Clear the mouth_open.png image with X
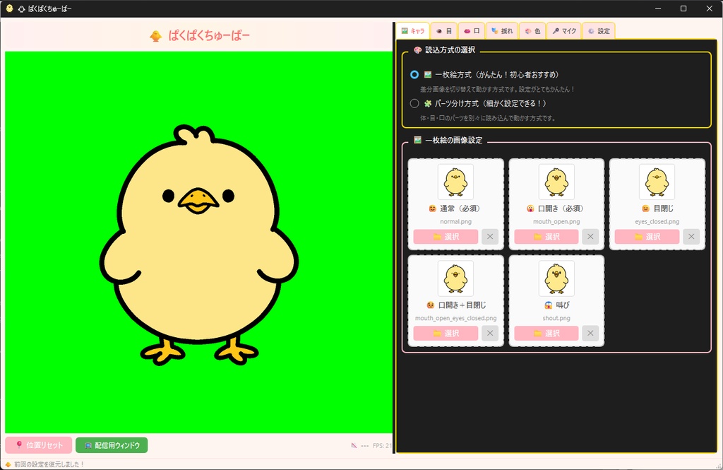The width and height of the screenshot is (723, 470). click(x=590, y=237)
